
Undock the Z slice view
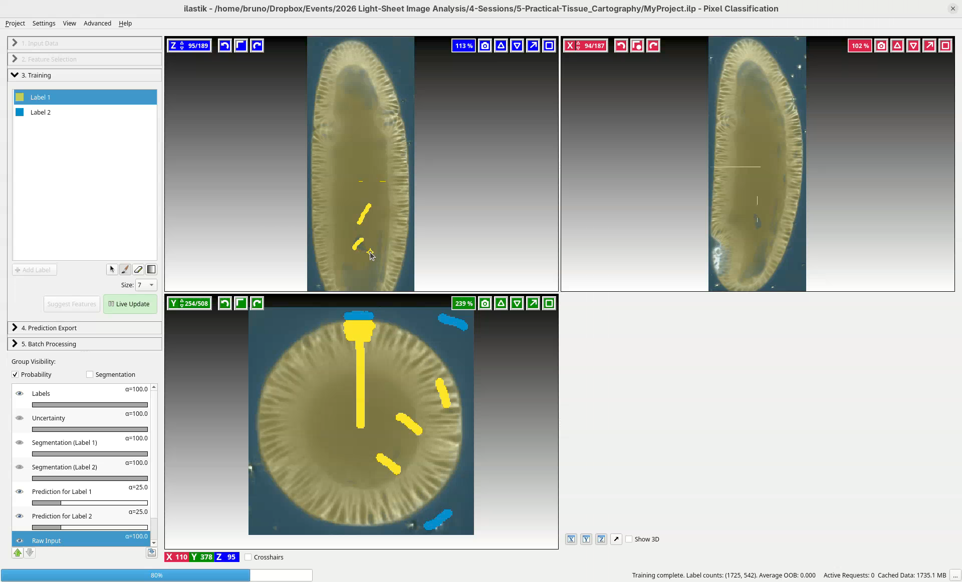point(533,46)
